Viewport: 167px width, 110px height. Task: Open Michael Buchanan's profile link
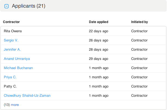(18, 68)
